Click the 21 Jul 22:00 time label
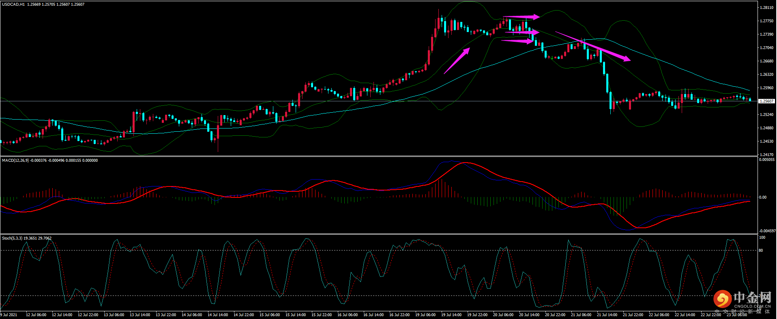 click(633, 315)
